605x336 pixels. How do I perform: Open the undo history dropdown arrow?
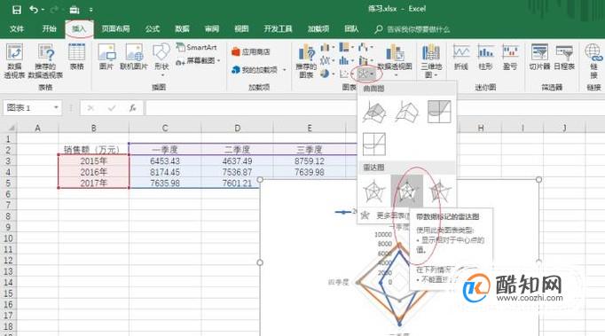(x=43, y=10)
